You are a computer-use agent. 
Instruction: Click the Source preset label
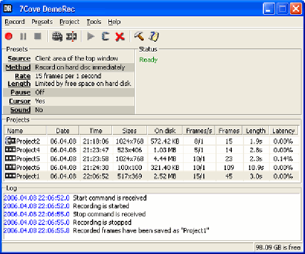(19, 59)
